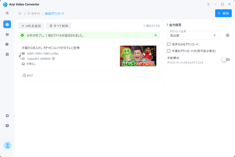Viewport: 235px width, 157px height.
Task: Open the library sidebar icon
Action: pos(7,34)
